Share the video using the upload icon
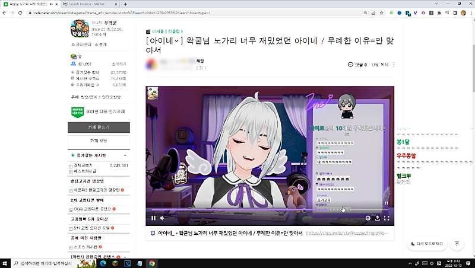Screen dimensions: 475x268 point(377,218)
